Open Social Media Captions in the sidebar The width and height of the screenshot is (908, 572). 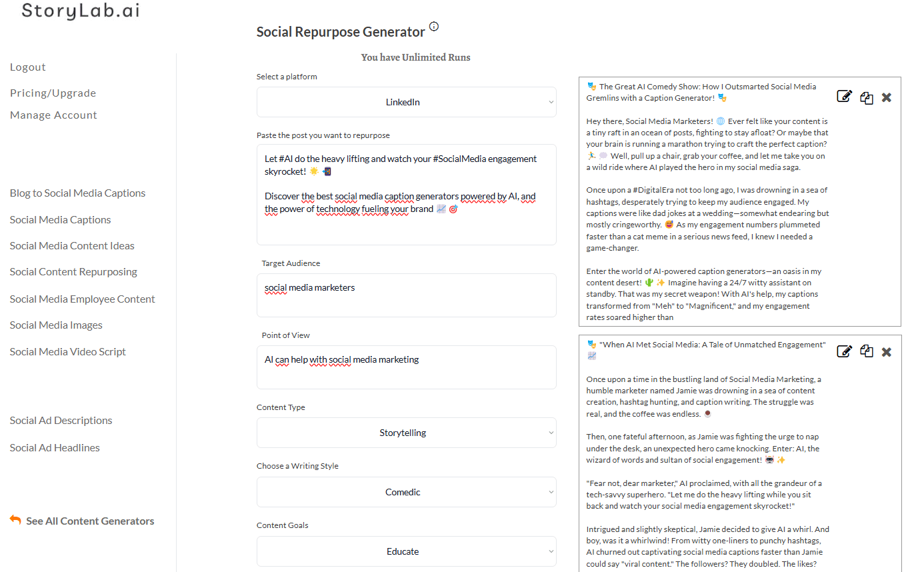pyautogui.click(x=60, y=219)
